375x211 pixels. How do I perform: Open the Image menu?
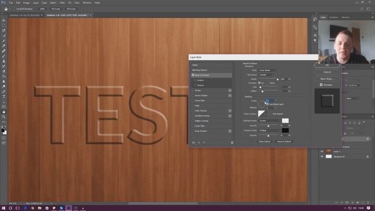26,2
